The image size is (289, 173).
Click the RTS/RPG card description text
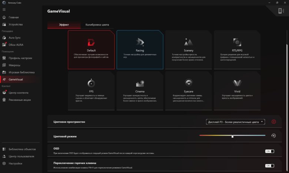tap(237, 57)
